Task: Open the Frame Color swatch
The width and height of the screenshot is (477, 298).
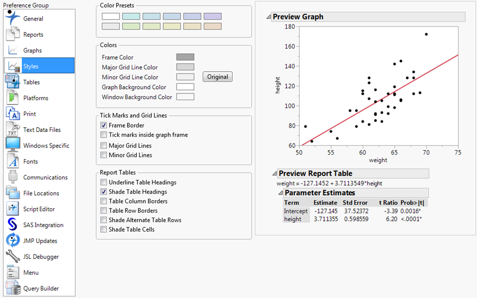Action: 185,57
